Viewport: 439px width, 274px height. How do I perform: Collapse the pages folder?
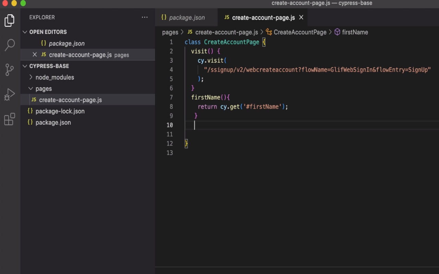tap(31, 88)
